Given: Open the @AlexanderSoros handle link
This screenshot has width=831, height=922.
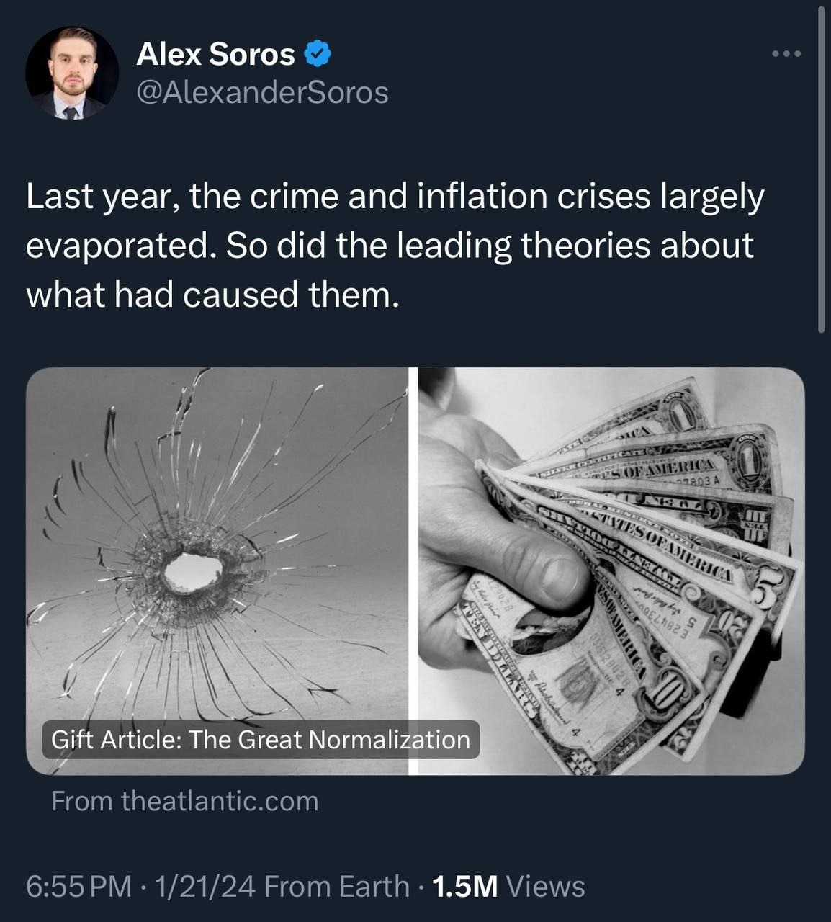Looking at the screenshot, I should tap(262, 92).
